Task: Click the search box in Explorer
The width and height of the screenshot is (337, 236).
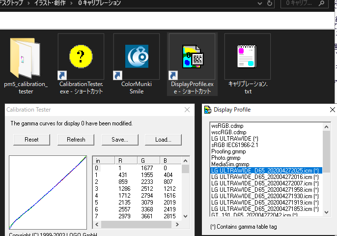Action: point(305,3)
